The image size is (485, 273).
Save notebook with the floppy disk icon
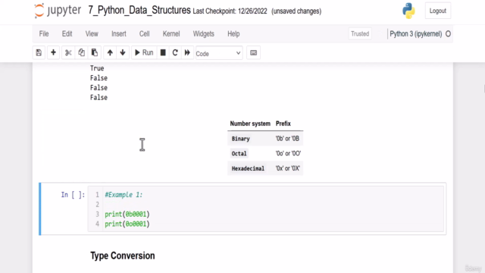tap(39, 52)
